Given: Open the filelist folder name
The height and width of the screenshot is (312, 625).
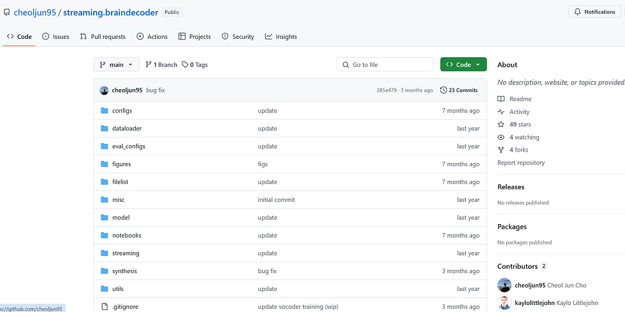Looking at the screenshot, I should [x=120, y=182].
